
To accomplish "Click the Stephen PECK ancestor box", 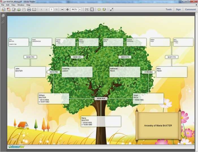I will pos(113,42).
